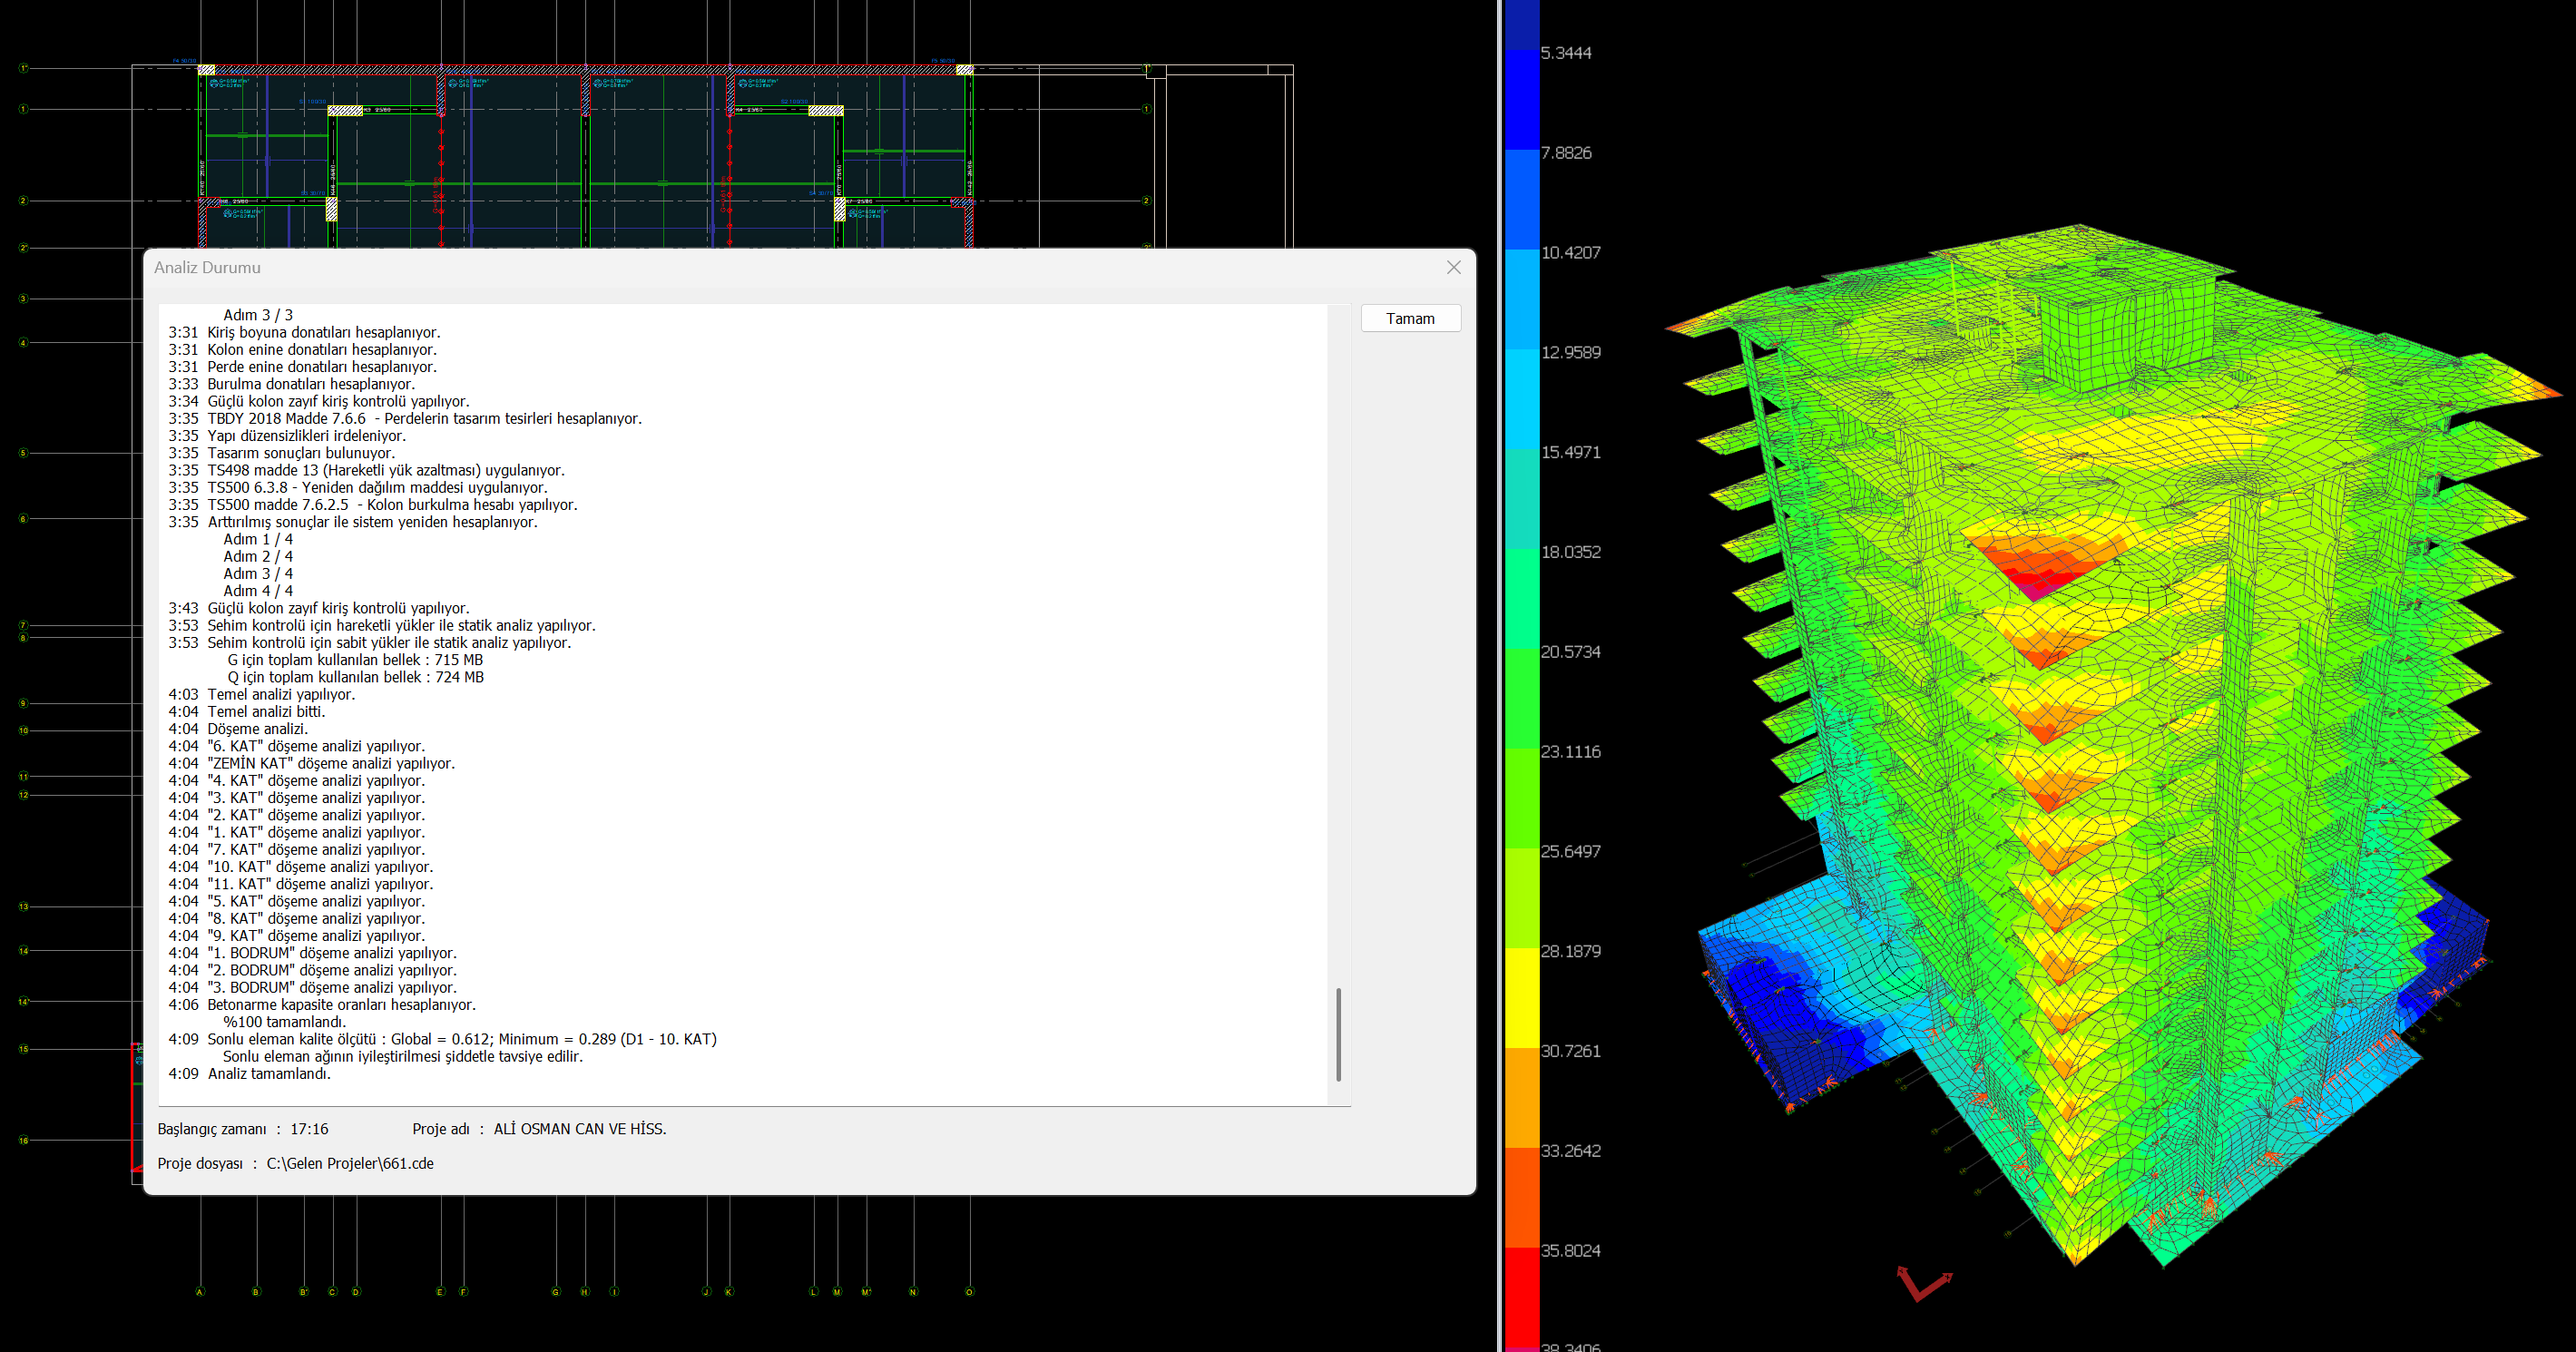Select grid axis marker A at bottom

(x=200, y=1292)
